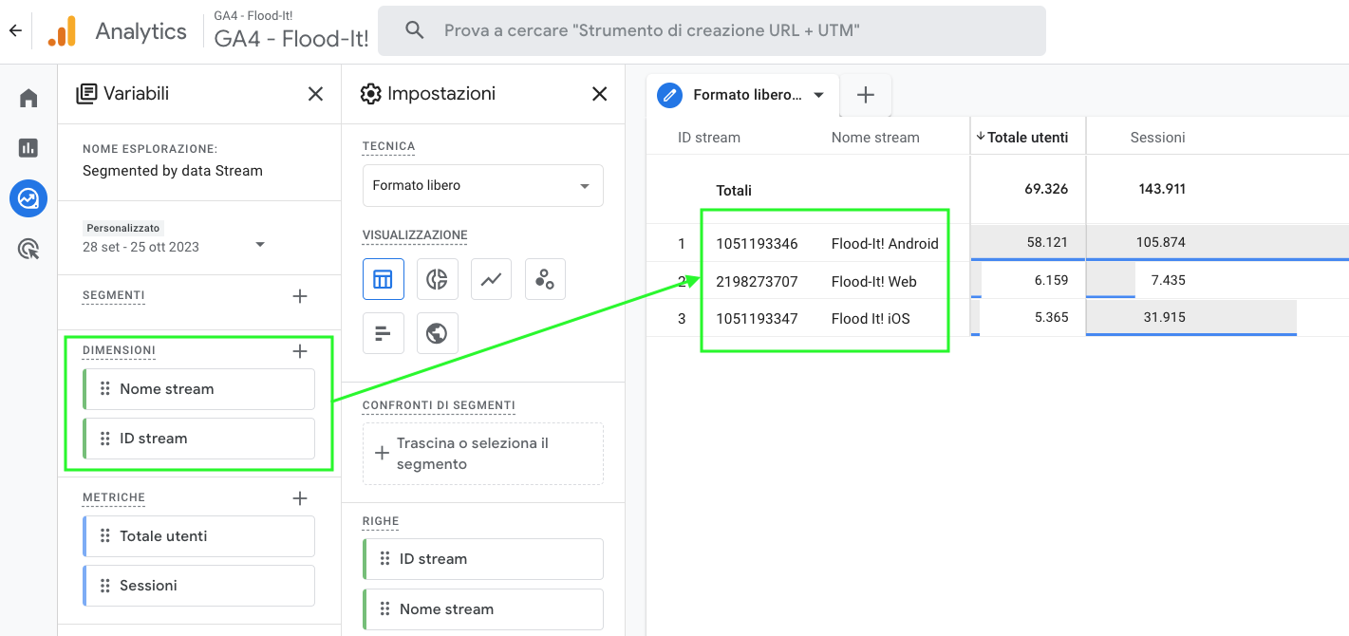Select the table visualization

[384, 279]
